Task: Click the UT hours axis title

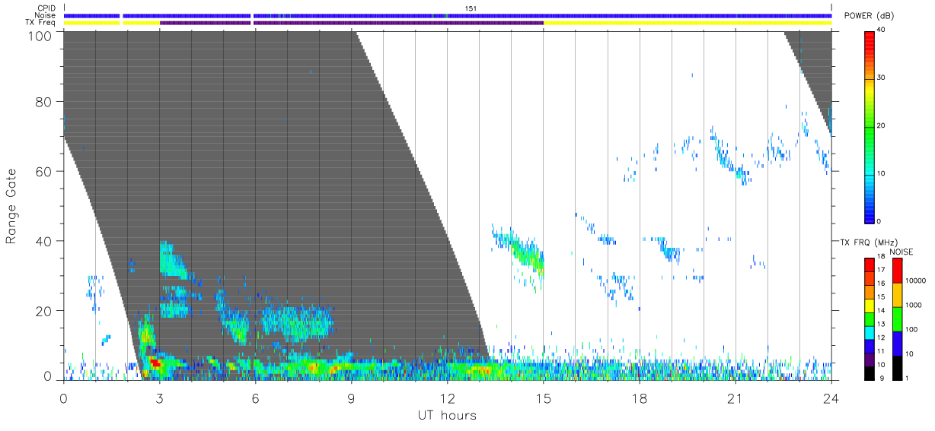Action: coord(447,416)
